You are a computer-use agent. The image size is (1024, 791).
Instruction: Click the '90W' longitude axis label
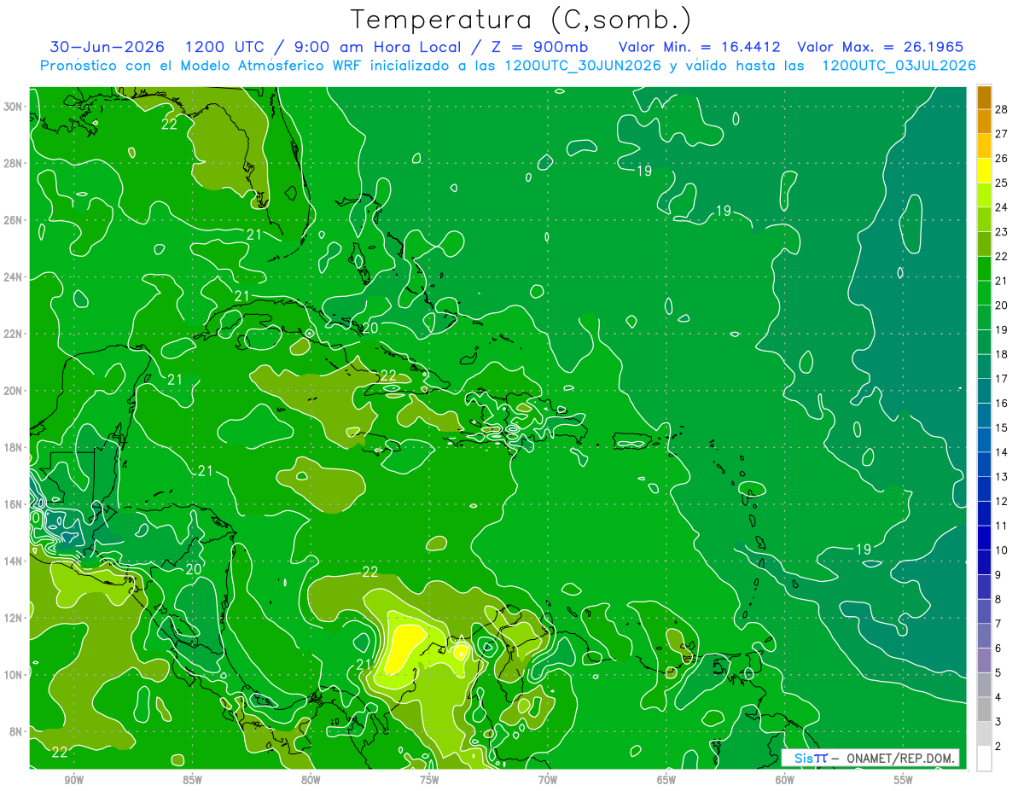(x=73, y=780)
